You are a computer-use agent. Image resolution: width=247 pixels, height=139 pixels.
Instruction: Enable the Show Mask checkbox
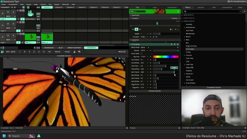pyautogui.click(x=142, y=54)
